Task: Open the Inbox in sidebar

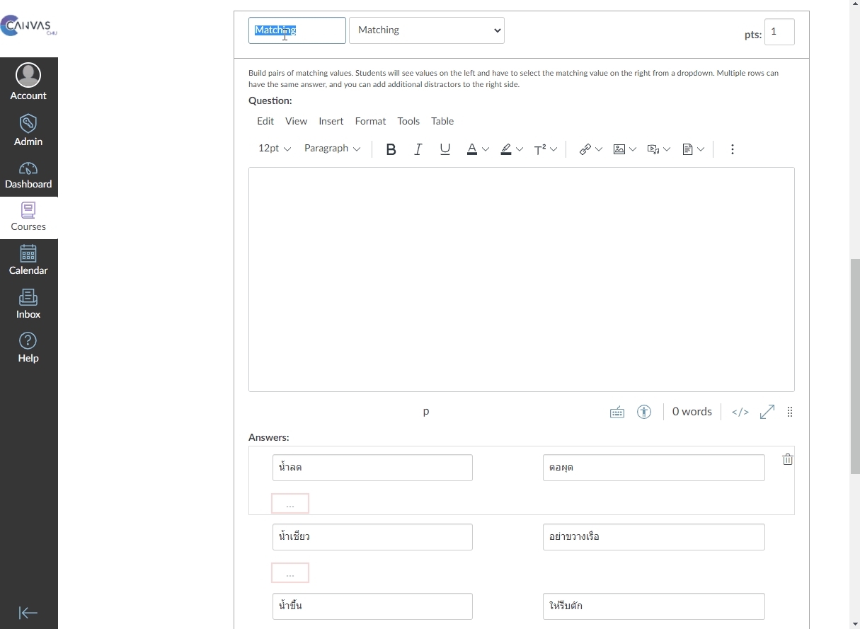Action: (28, 304)
